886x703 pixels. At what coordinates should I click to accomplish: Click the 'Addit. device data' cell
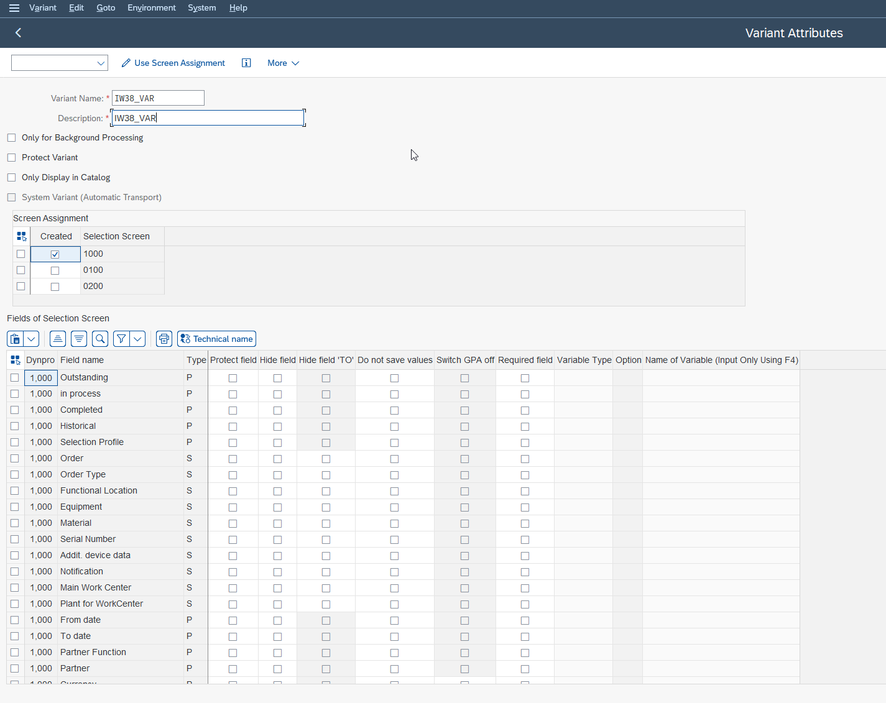pos(121,555)
